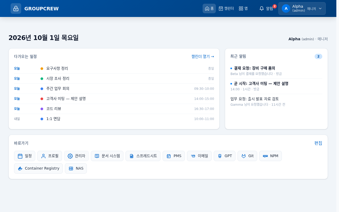This screenshot has width=339, height=212.
Task: Click the GROUPCREW brand title
Action: (x=42, y=8)
